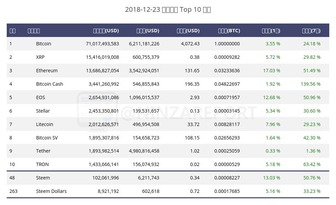Select the Tether coin name
The image size is (336, 205).
tap(43, 151)
